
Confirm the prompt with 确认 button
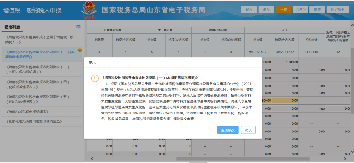coord(248,130)
